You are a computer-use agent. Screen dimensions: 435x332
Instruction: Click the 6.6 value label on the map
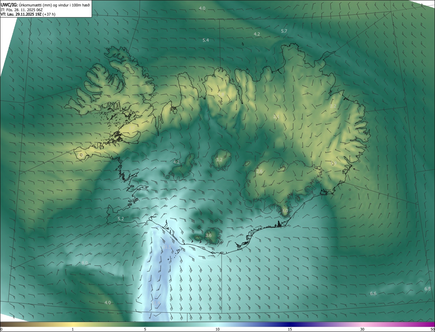tap(373, 293)
